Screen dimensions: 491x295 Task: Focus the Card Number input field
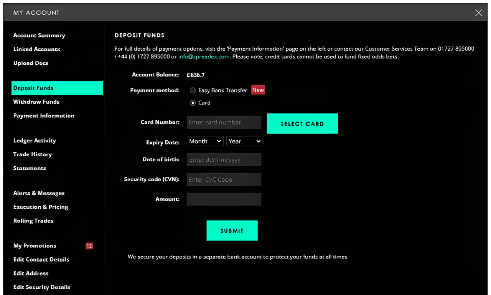pyautogui.click(x=224, y=123)
